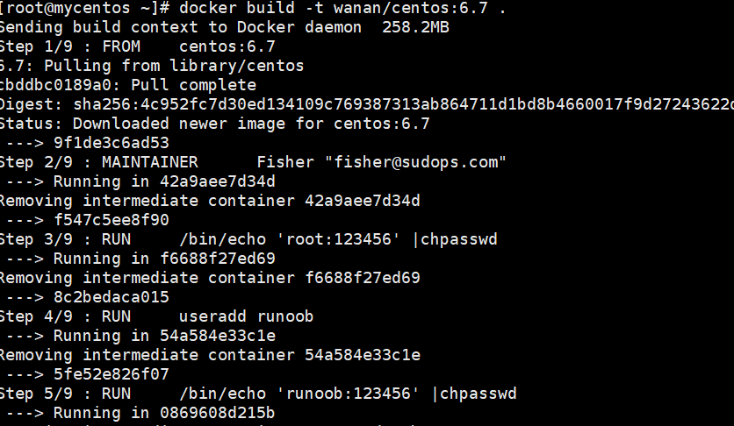Image resolution: width=734 pixels, height=426 pixels.
Task: Click the 'Pulling from library/centos' line
Action: [x=152, y=66]
